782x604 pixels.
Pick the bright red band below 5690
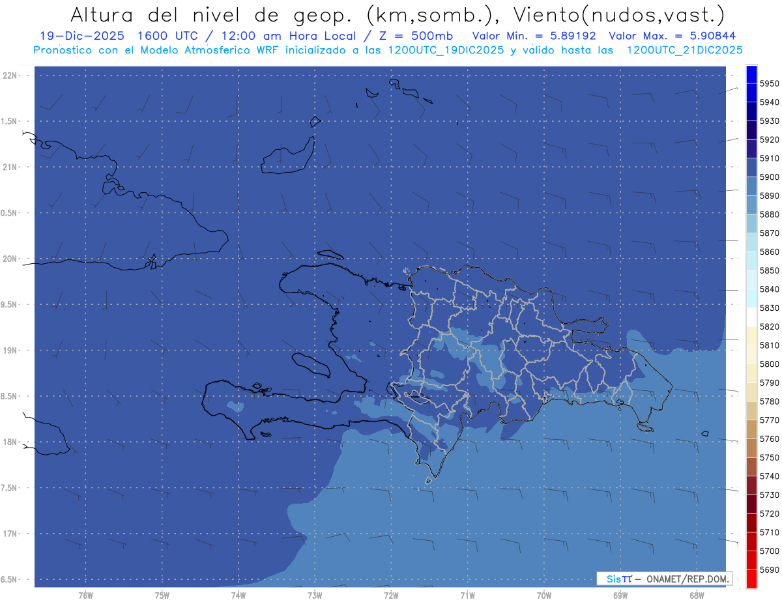751,579
